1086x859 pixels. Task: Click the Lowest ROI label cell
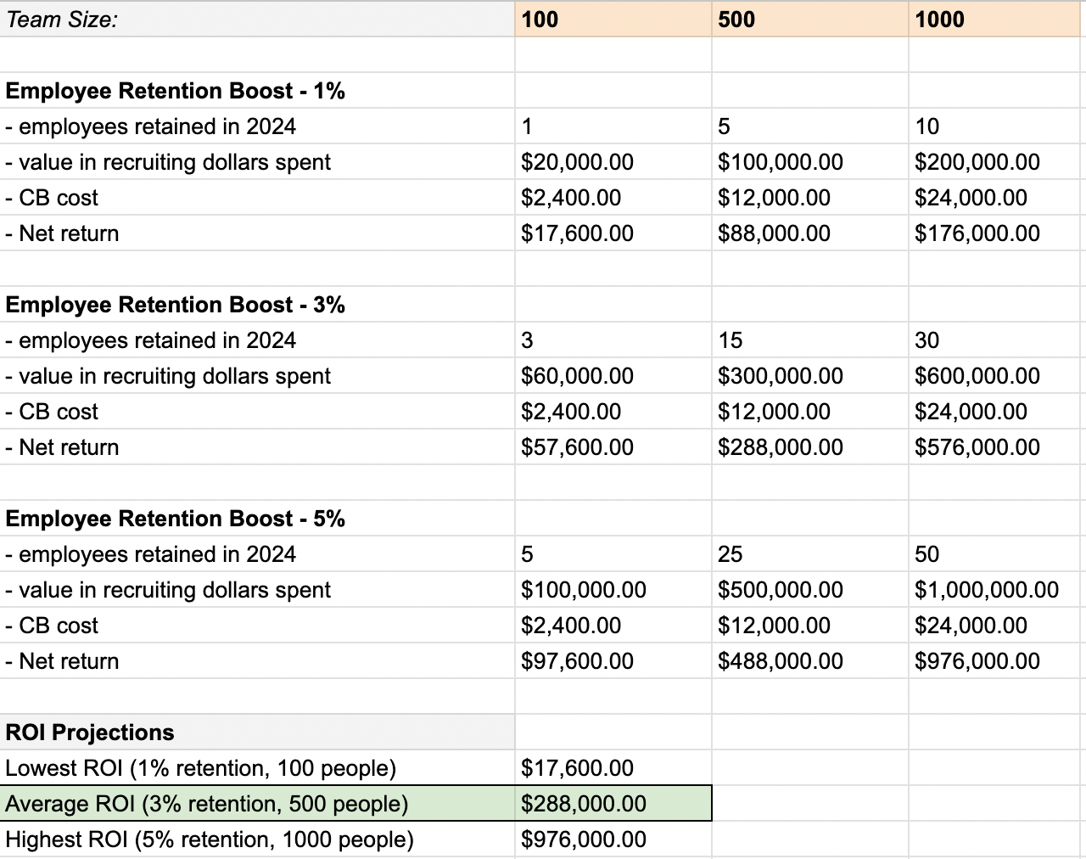(257, 768)
